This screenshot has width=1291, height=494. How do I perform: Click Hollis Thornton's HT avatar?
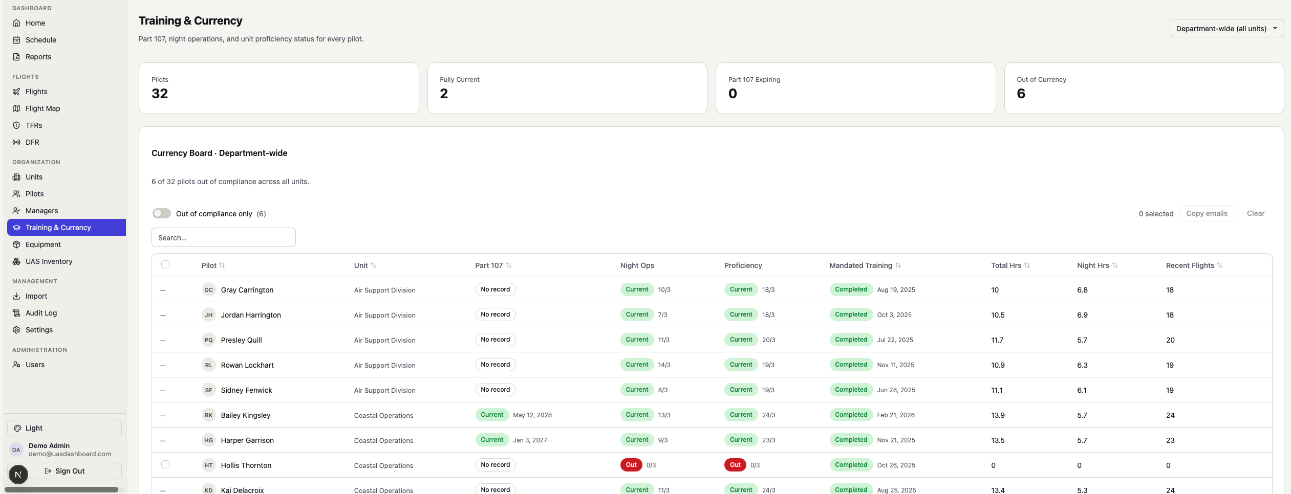209,465
